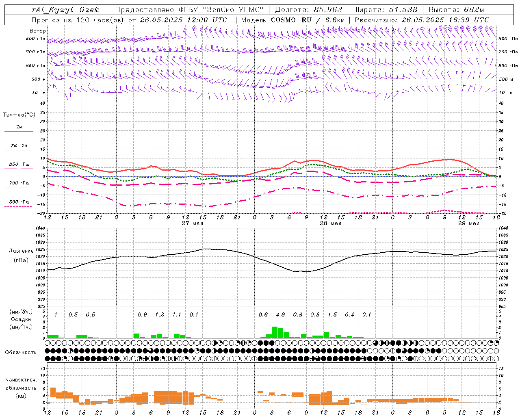Select forecast start text '26.05.2025 12:00 UTC'
This screenshot has height=416, width=520.
(184, 19)
